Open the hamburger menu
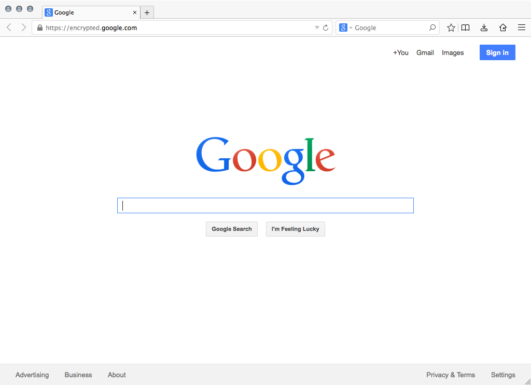The height and width of the screenshot is (385, 531). pyautogui.click(x=522, y=27)
